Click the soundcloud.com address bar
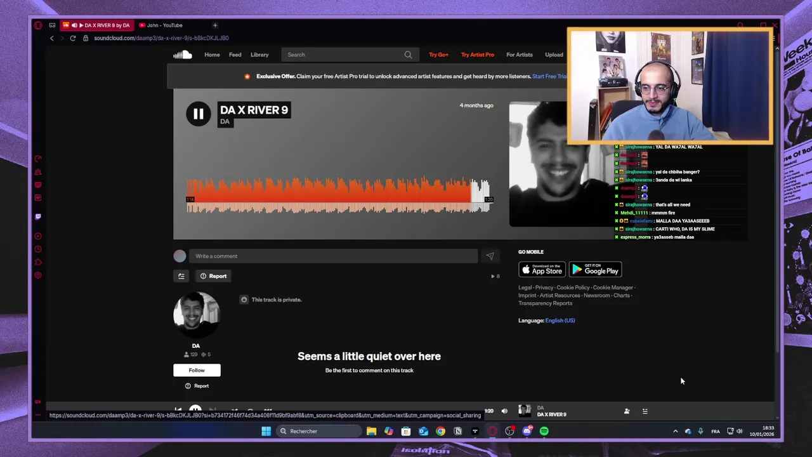Screen dimensions: 812x457 [x=161, y=38]
